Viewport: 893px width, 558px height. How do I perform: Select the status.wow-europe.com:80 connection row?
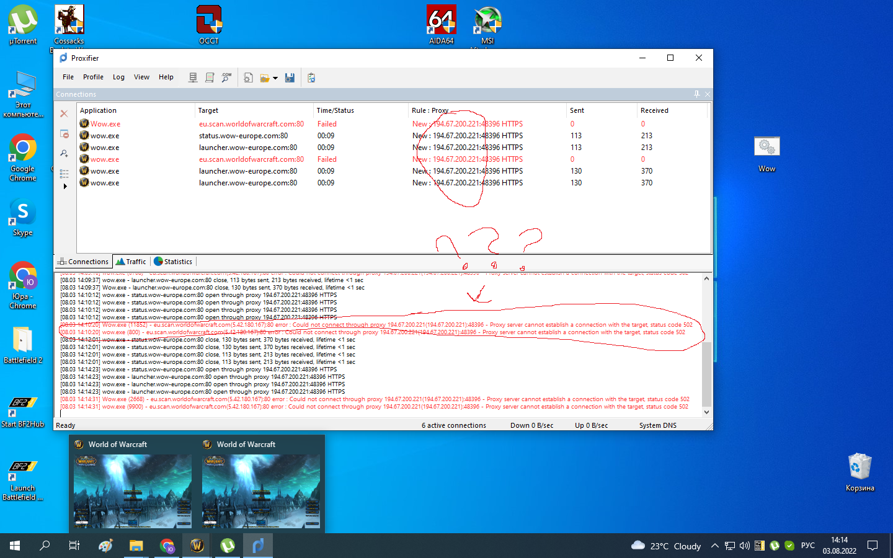[393, 136]
